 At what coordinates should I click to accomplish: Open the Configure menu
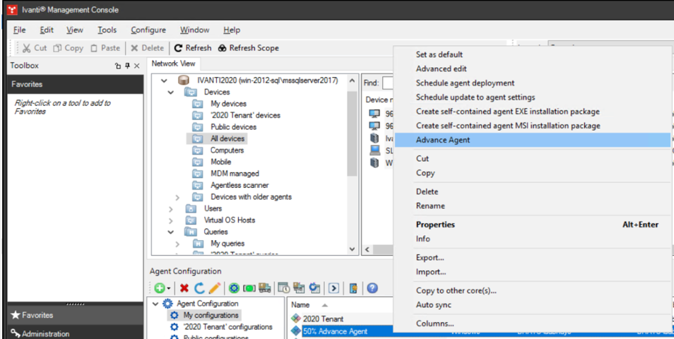pyautogui.click(x=148, y=30)
